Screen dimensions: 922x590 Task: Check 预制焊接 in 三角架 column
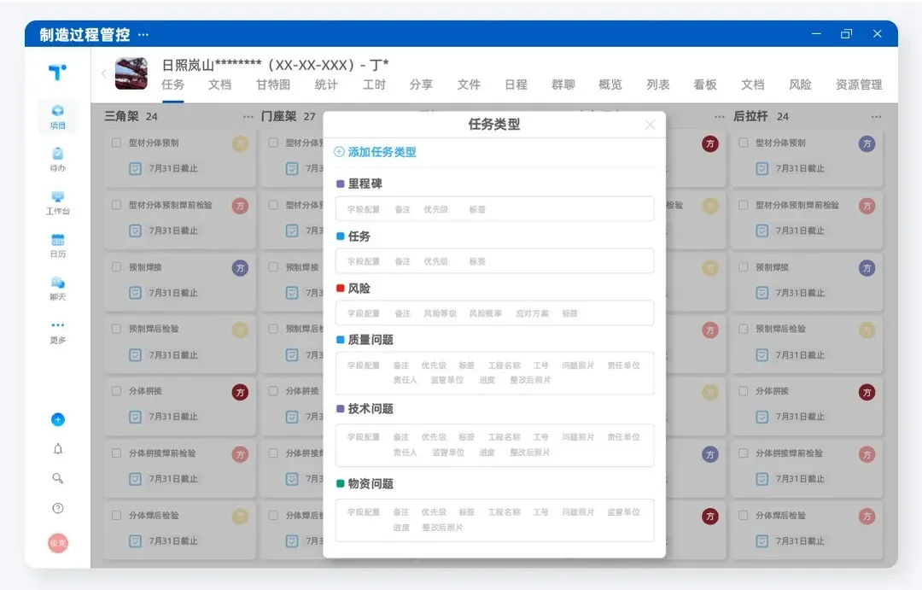point(116,267)
